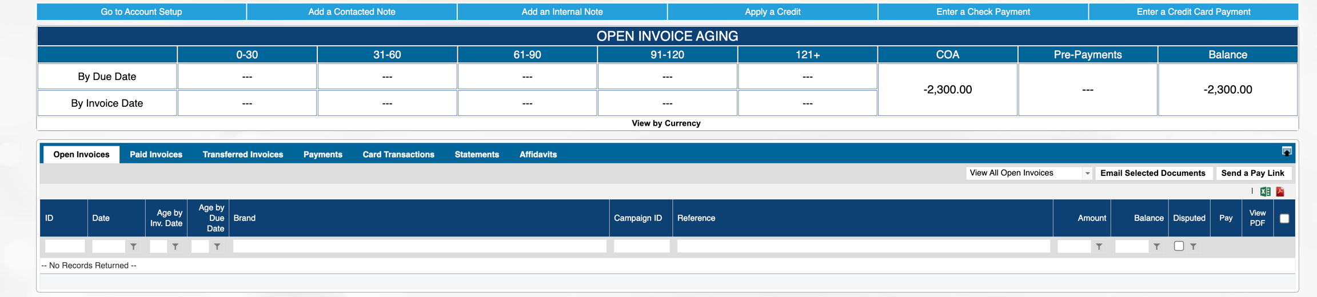
Task: Open the Balance column filter icon
Action: click(x=1156, y=247)
